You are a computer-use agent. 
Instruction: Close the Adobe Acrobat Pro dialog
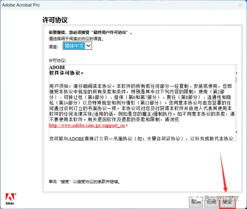(x=240, y=5)
